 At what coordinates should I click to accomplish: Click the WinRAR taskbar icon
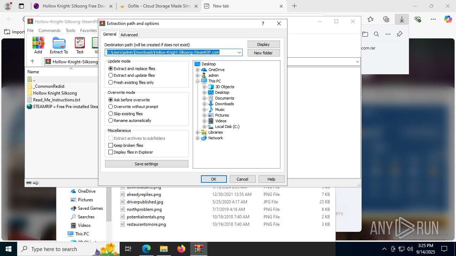pos(198,249)
